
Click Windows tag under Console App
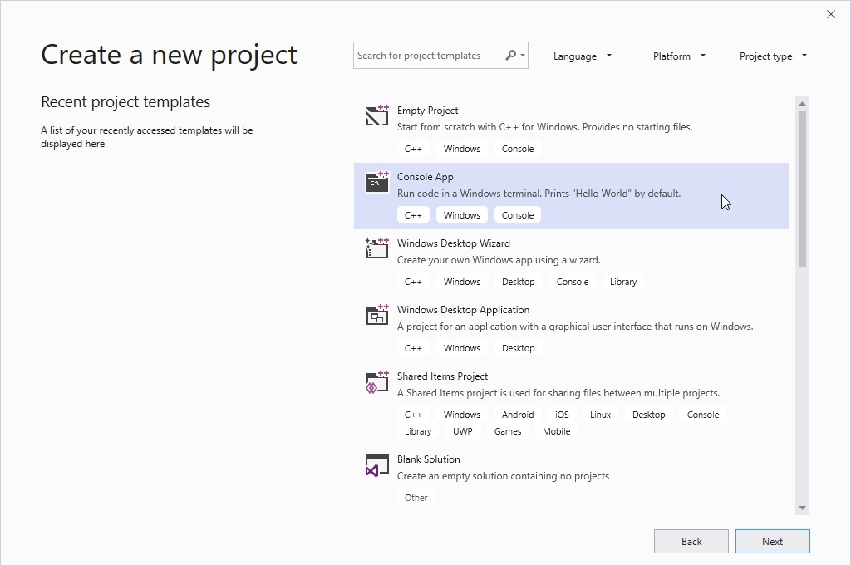point(462,215)
